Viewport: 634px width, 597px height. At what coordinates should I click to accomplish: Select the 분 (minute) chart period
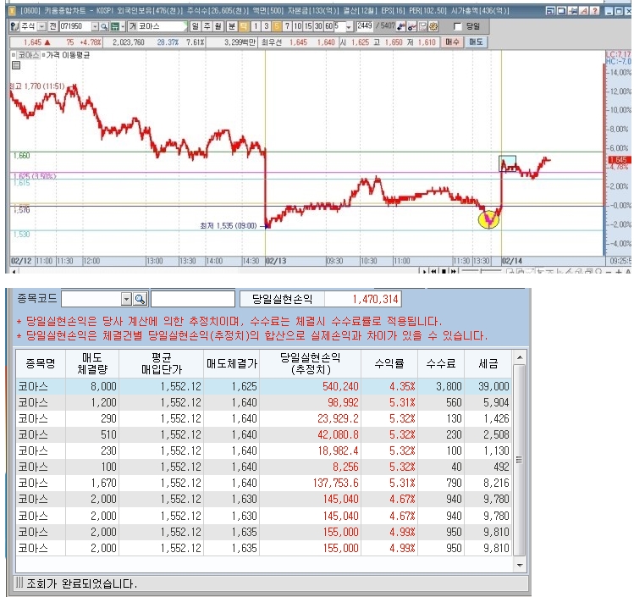point(232,26)
